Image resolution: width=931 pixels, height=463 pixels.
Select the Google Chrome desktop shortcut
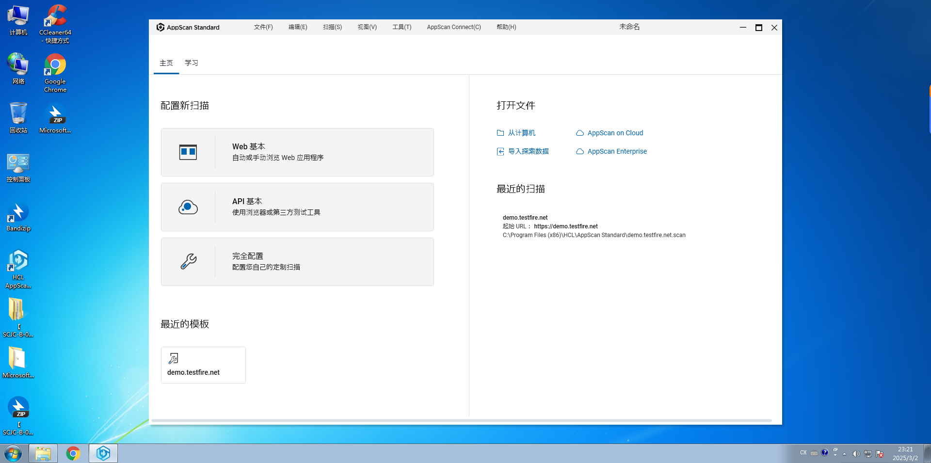[55, 73]
